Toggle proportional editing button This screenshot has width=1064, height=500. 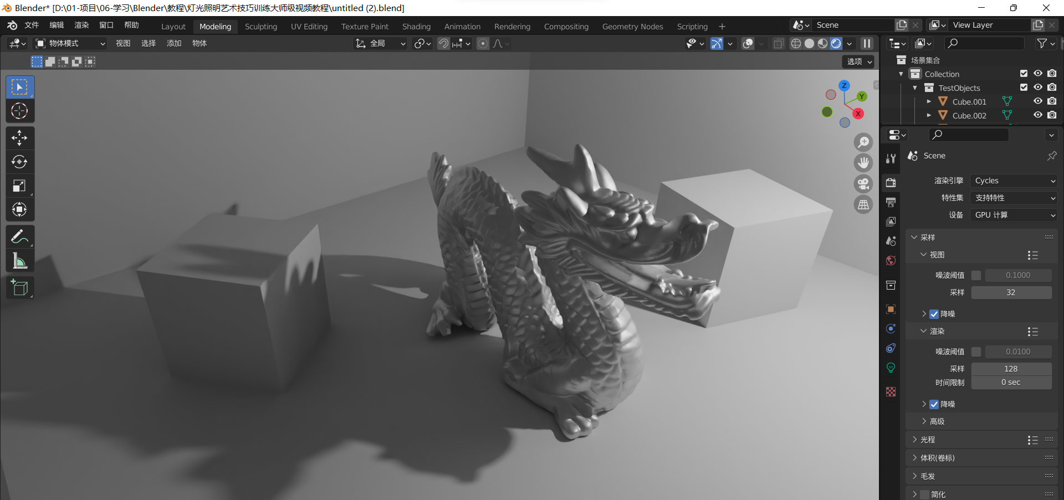(x=483, y=43)
